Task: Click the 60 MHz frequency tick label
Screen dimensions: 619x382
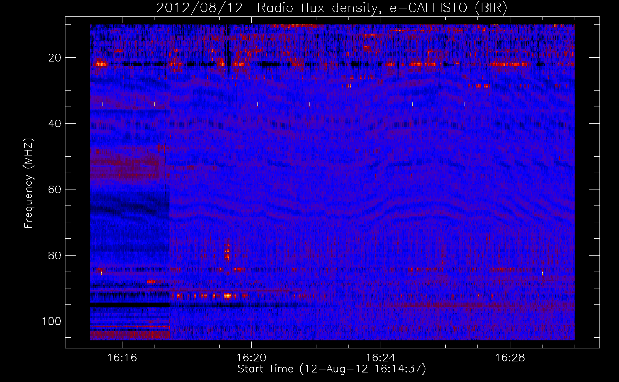Action: tap(55, 189)
